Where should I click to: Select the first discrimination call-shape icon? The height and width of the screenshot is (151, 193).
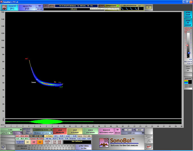coord(122,9)
